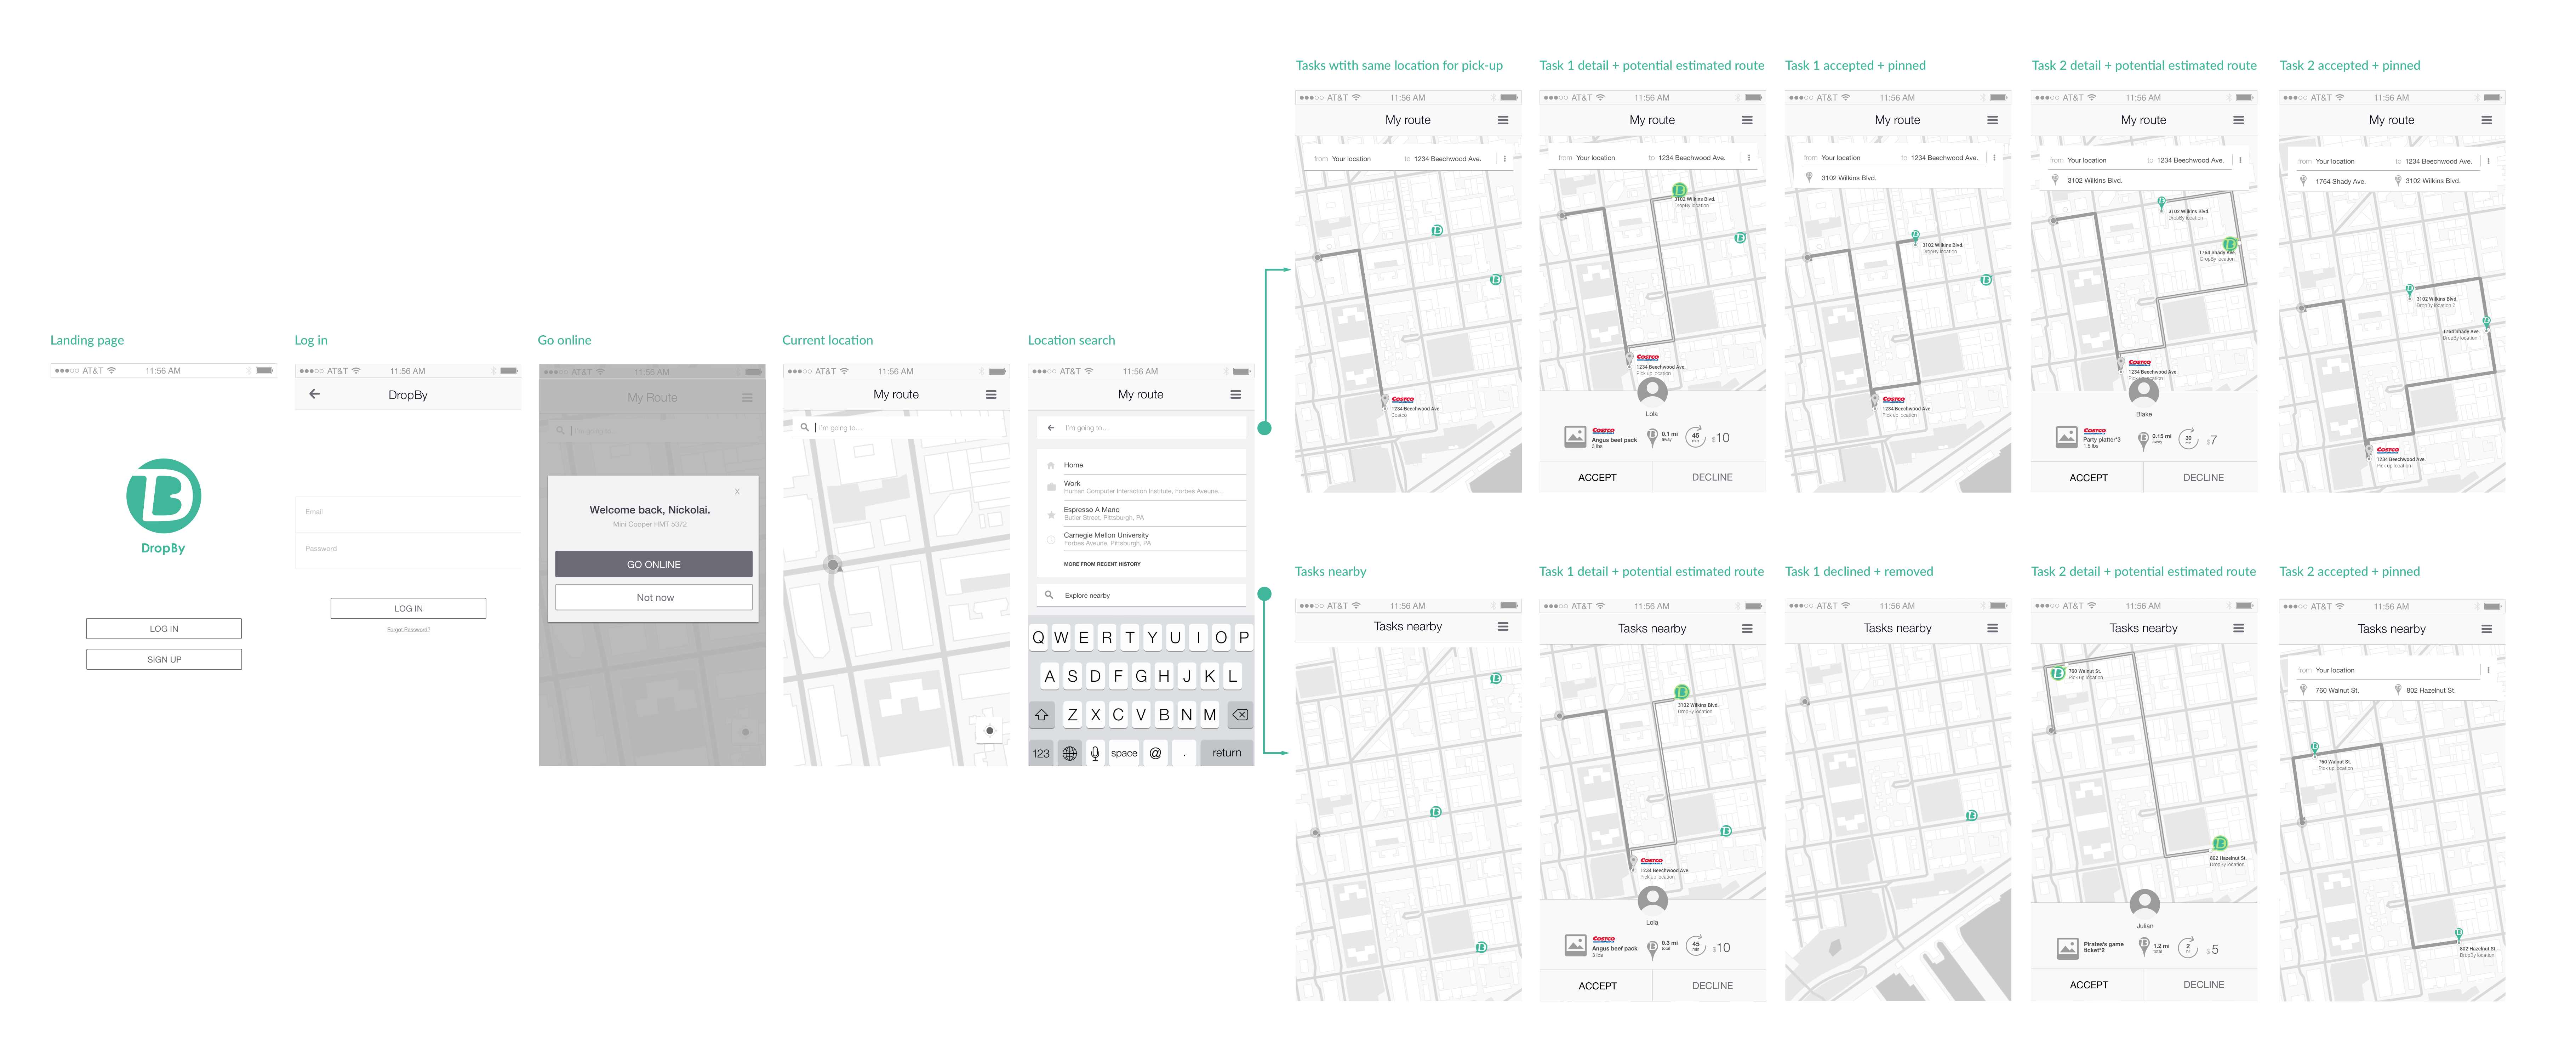Accept Lola's task on the Tasks nearby screen
The image size is (2576, 1045).
[x=1597, y=986]
